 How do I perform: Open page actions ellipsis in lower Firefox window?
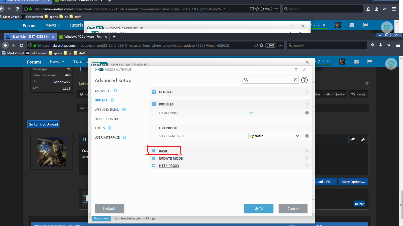281,45
